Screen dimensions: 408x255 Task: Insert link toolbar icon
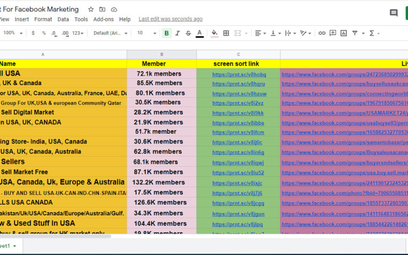(x=322, y=33)
